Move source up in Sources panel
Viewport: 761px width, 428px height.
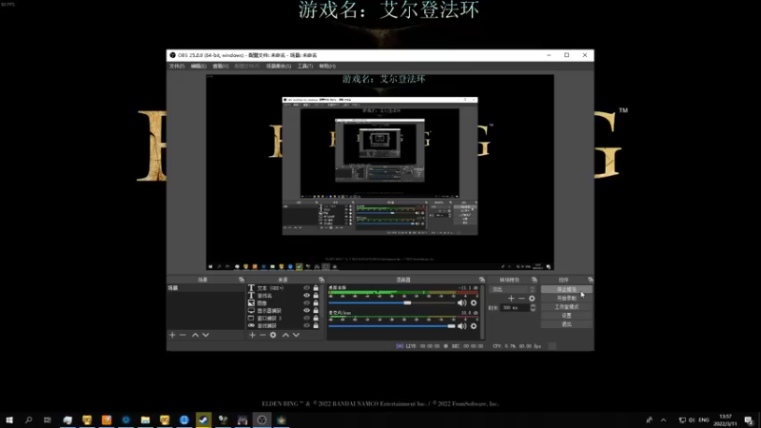click(285, 335)
